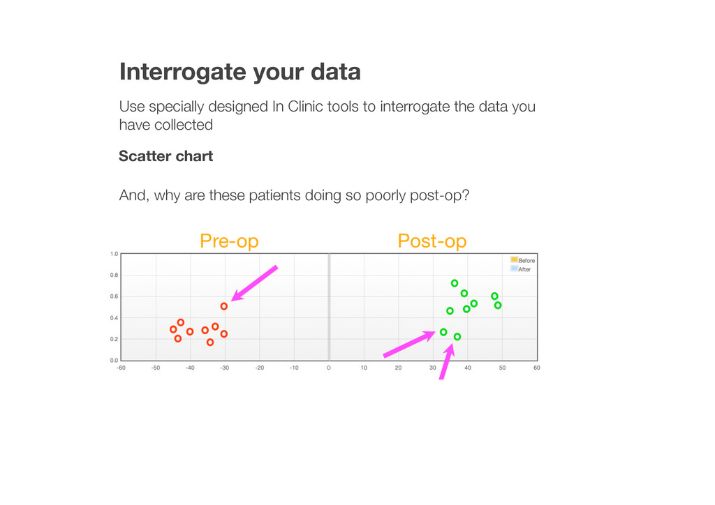This screenshot has width=715, height=505.
Task: Click the 1.0 label on the y-axis
Action: 114,254
